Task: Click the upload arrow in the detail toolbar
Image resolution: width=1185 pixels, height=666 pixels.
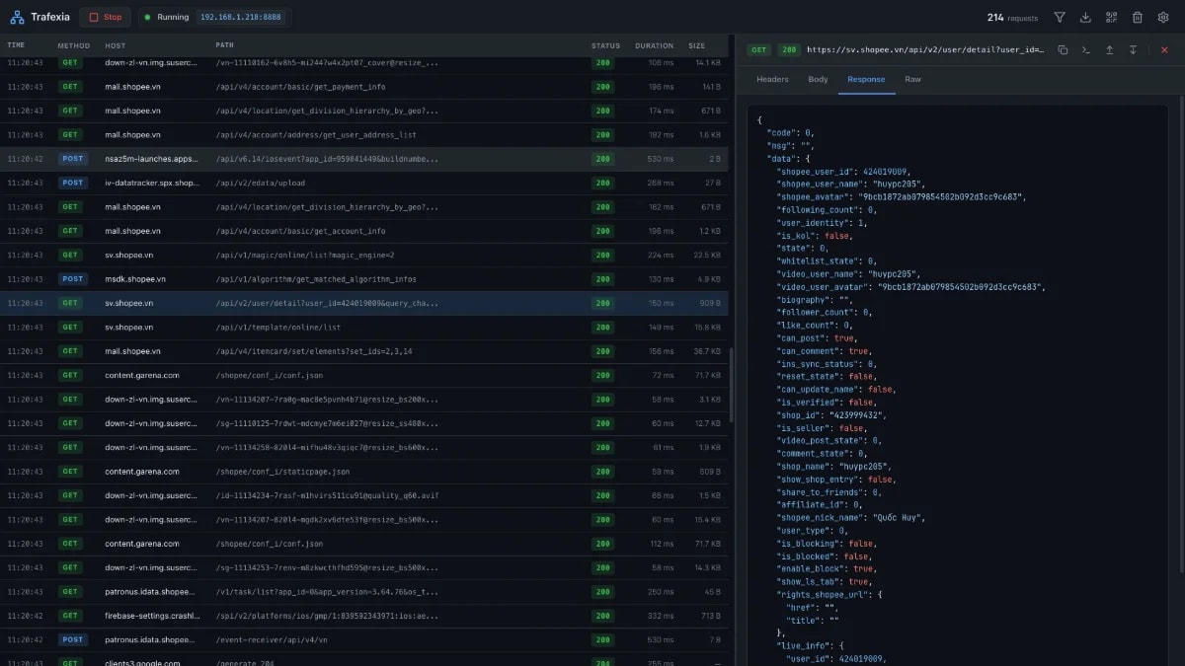Action: point(1109,48)
